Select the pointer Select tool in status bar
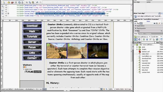Image resolution: width=163 pixels, height=92 pixels. [x=101, y=89]
